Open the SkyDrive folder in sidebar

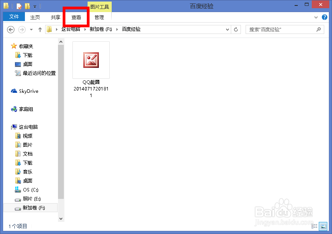point(28,91)
